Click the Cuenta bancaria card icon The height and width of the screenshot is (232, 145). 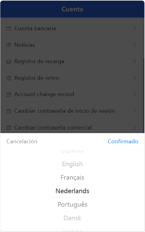coord(9,28)
